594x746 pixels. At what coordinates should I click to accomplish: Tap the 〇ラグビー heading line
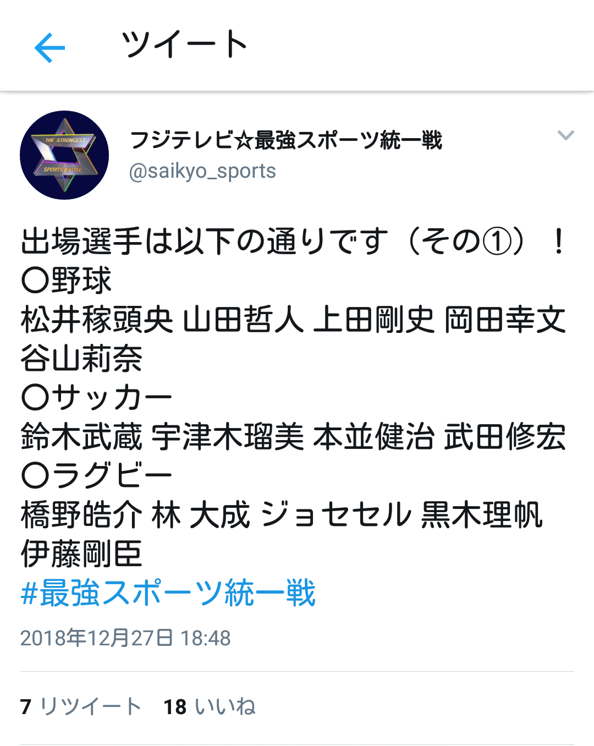(97, 476)
